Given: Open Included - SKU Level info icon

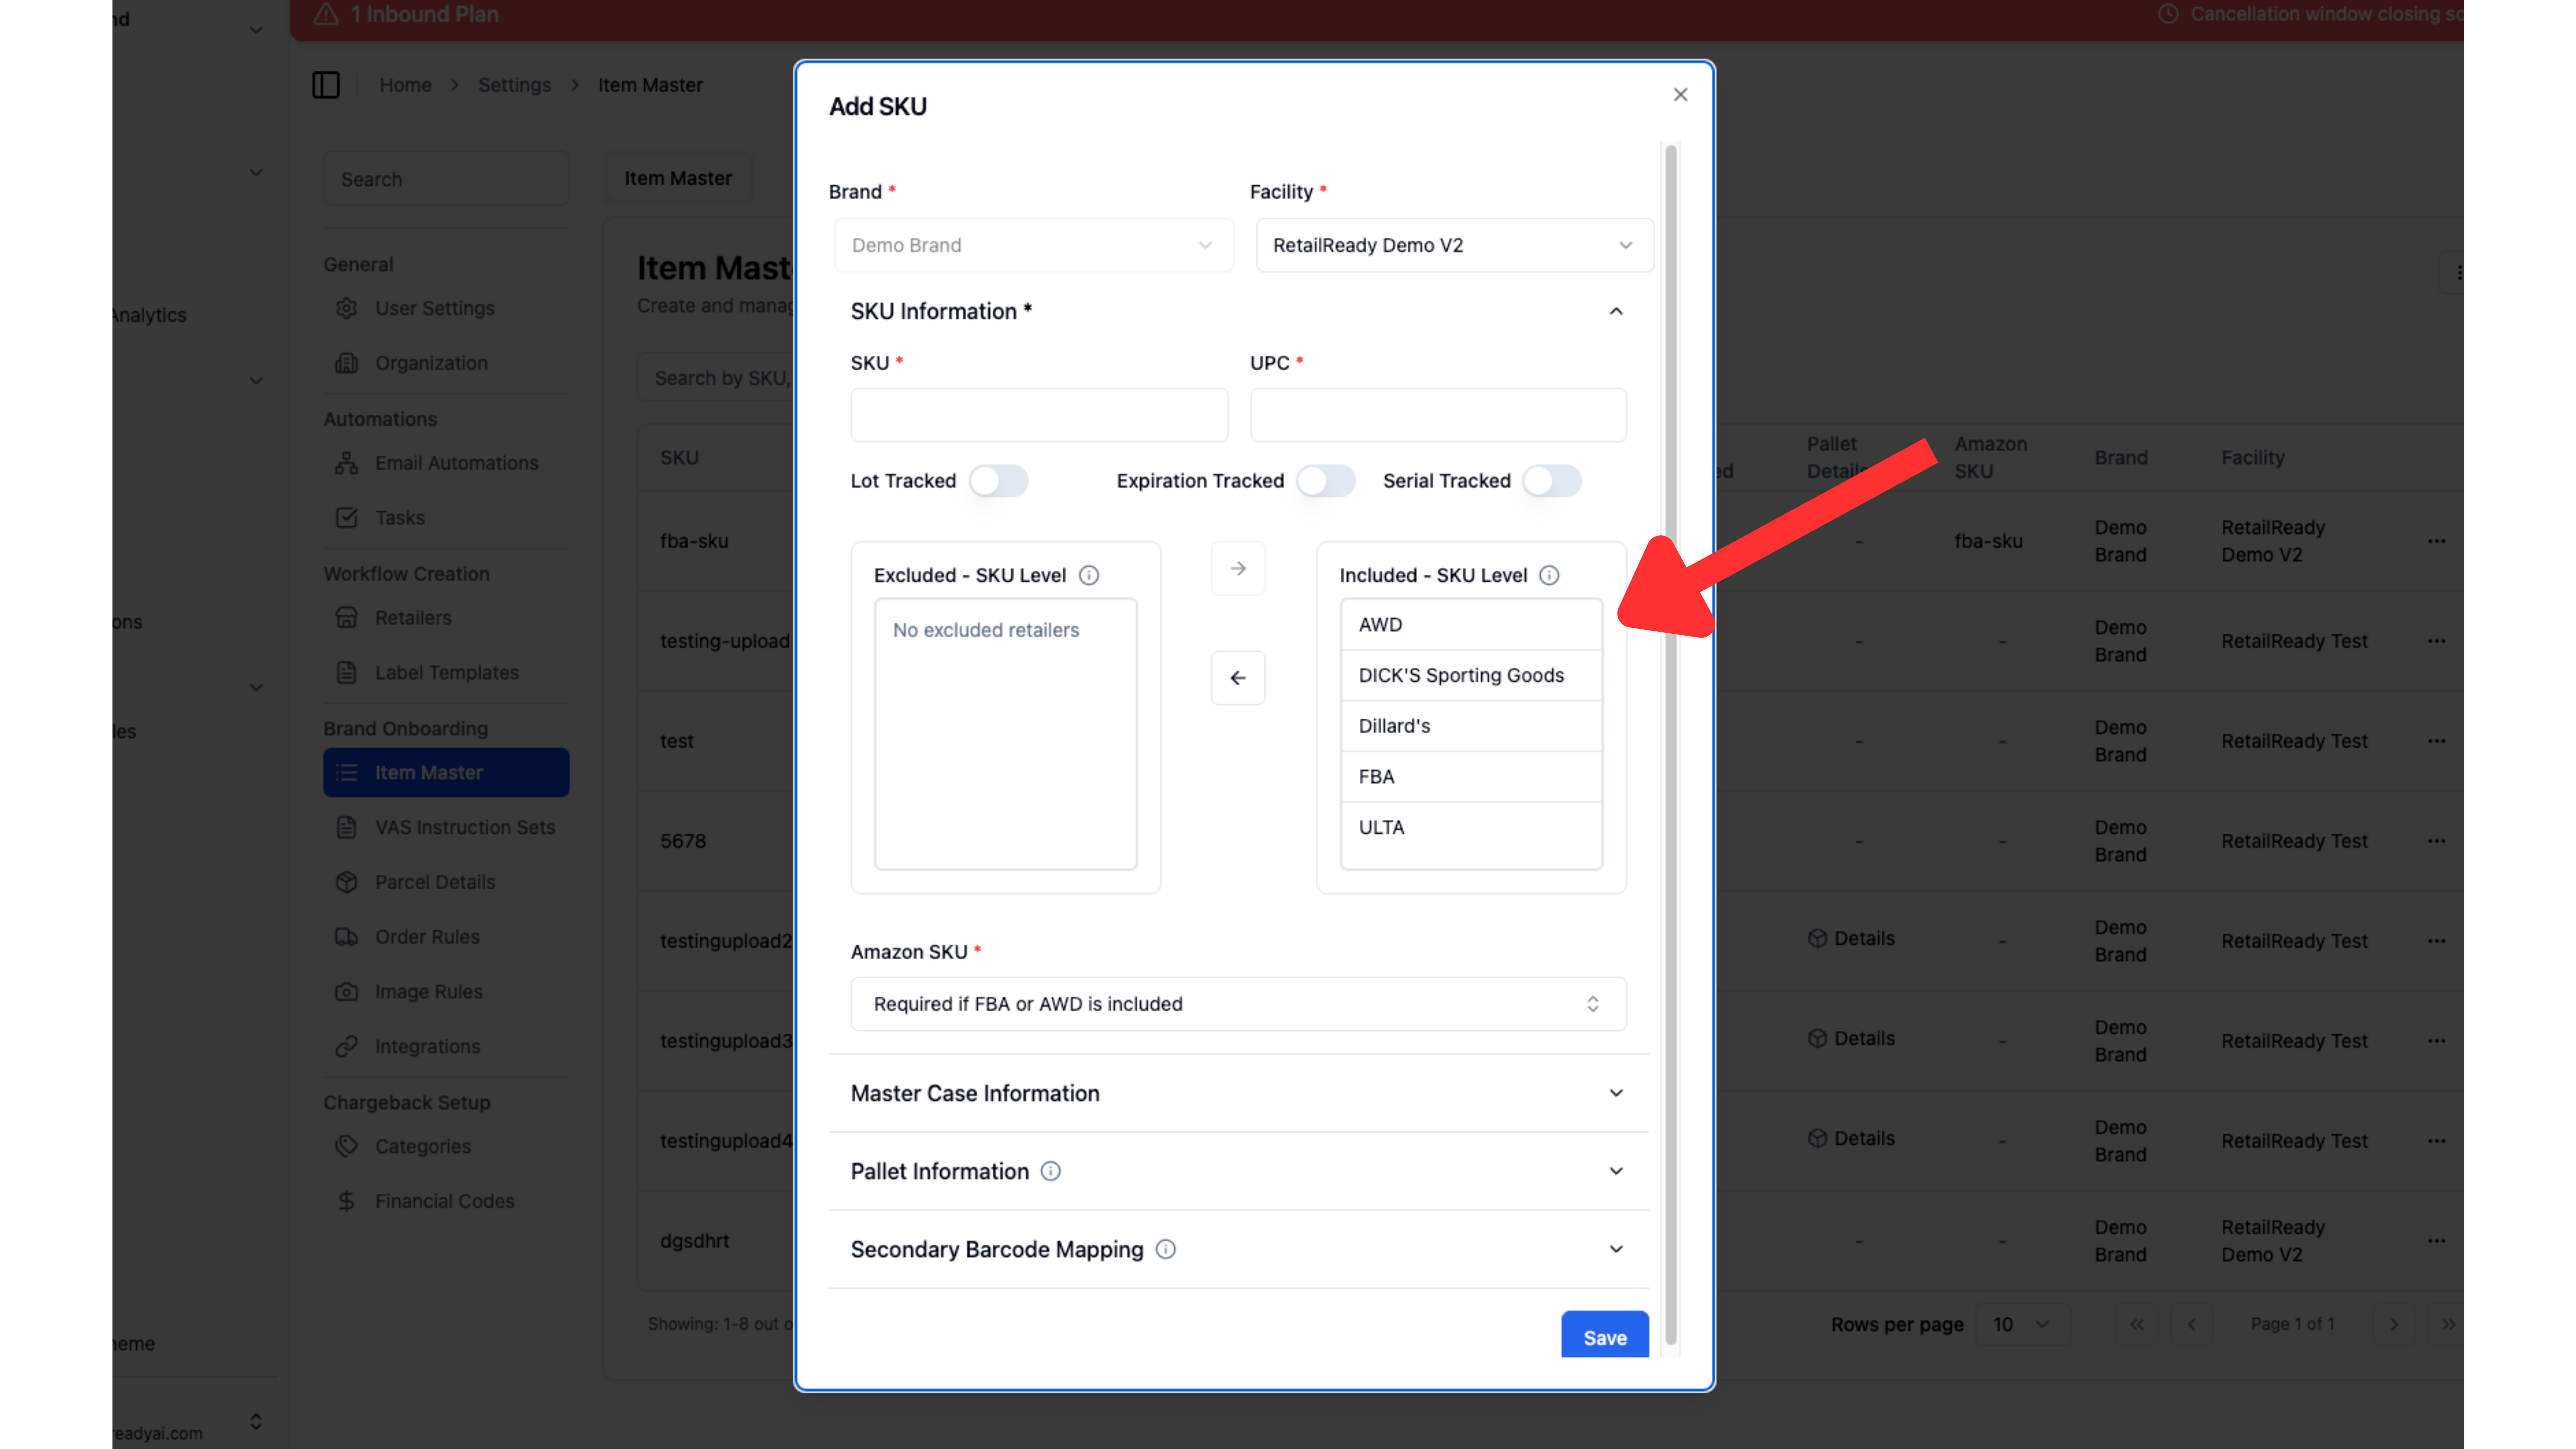Looking at the screenshot, I should (1549, 575).
